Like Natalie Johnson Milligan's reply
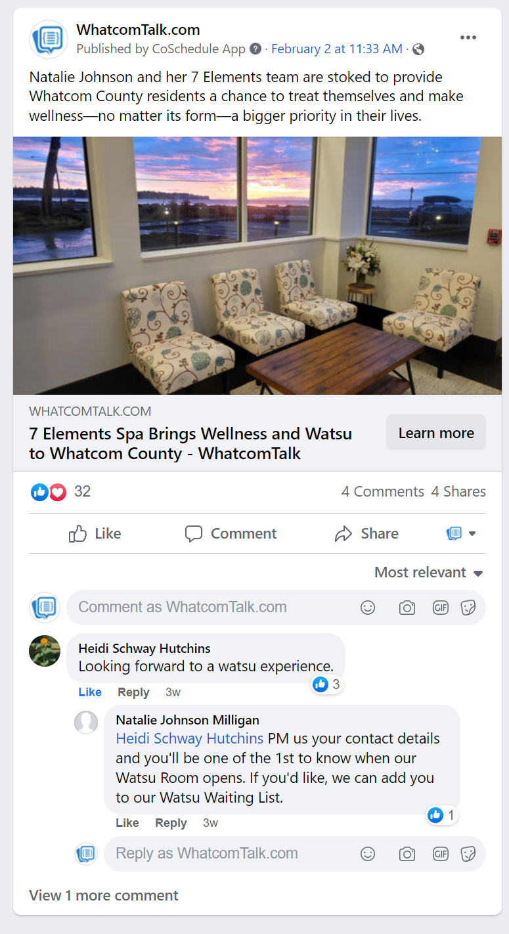Screen dimensions: 509x934 (x=127, y=823)
